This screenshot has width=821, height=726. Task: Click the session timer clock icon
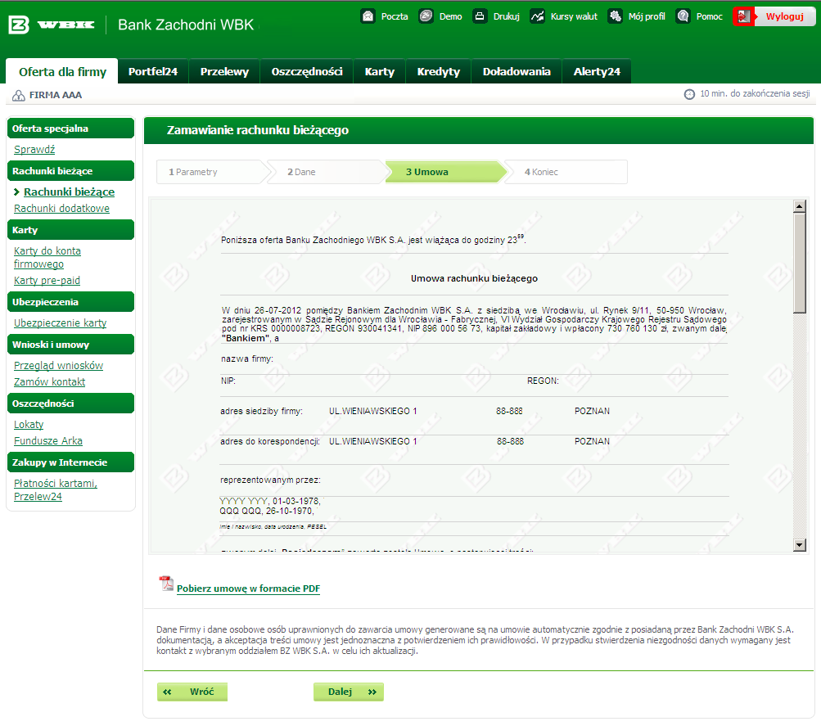(689, 94)
